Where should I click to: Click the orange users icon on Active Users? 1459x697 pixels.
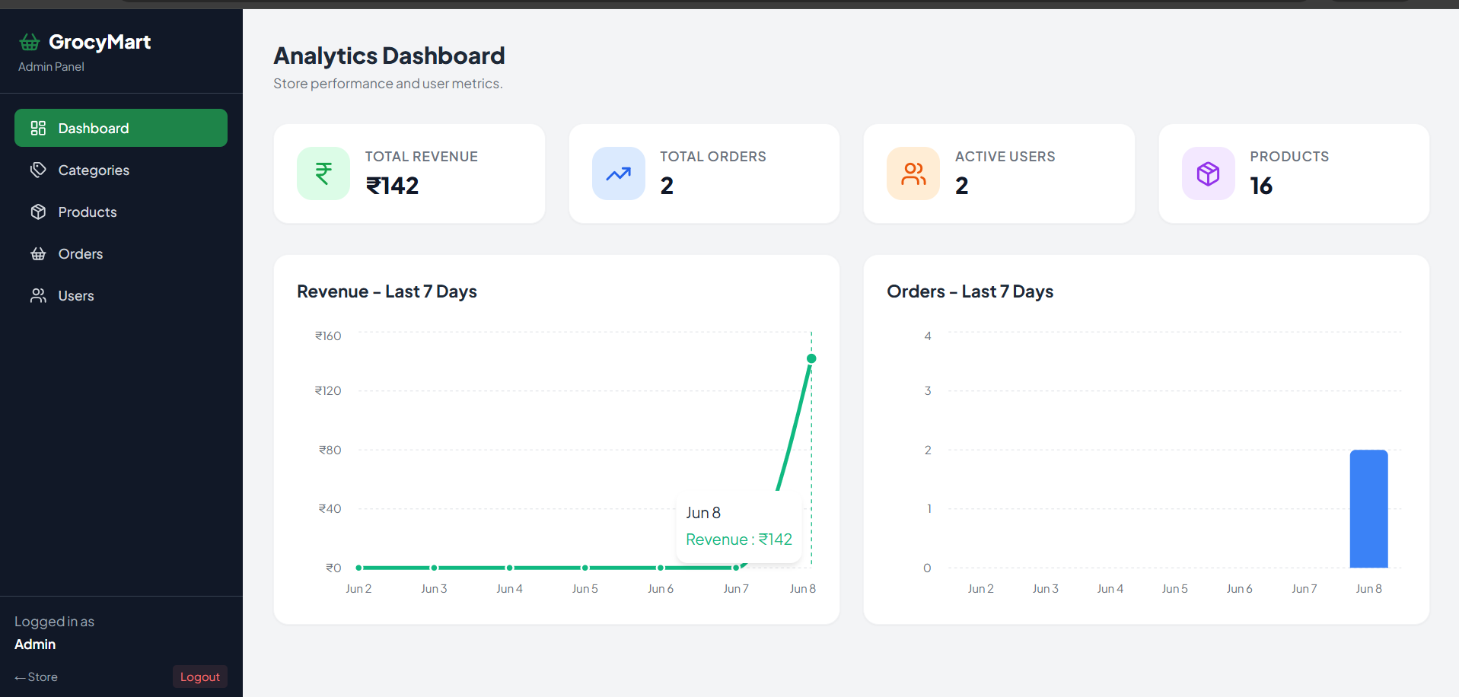coord(913,173)
